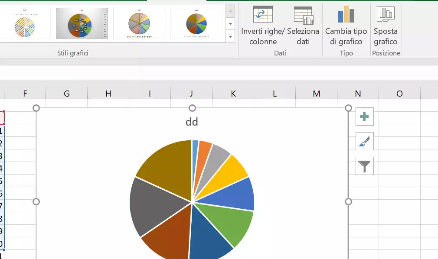Click the chart title "dd"

[x=192, y=122]
